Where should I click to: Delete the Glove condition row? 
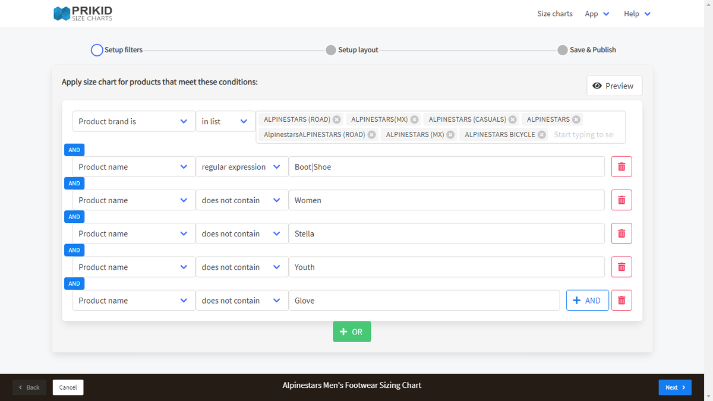point(621,300)
